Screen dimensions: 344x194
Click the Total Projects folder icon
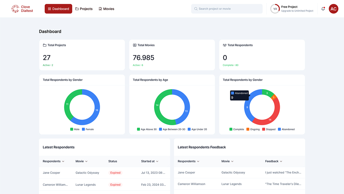coord(44,45)
